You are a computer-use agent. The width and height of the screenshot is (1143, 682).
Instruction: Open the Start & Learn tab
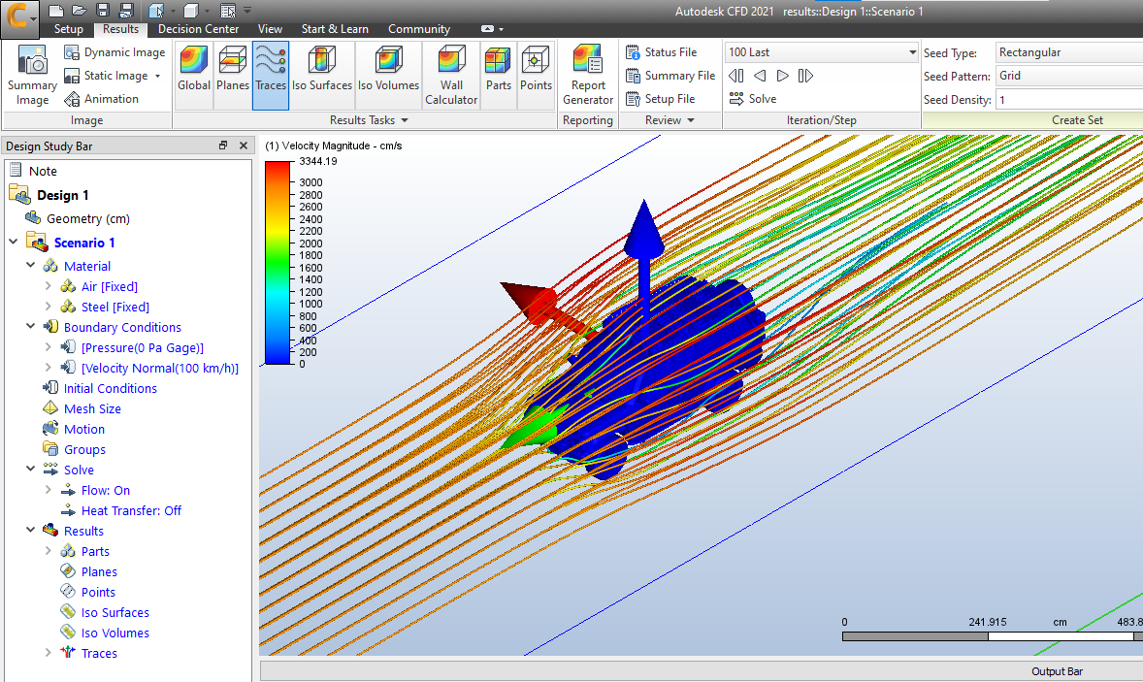(x=335, y=29)
